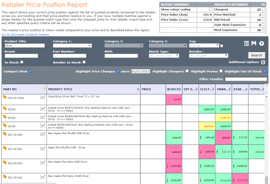
Task: Open the Category 1 dropdown
Action: (x=72, y=46)
